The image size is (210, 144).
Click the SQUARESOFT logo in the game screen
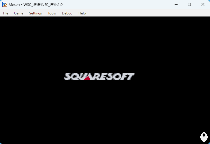click(99, 77)
